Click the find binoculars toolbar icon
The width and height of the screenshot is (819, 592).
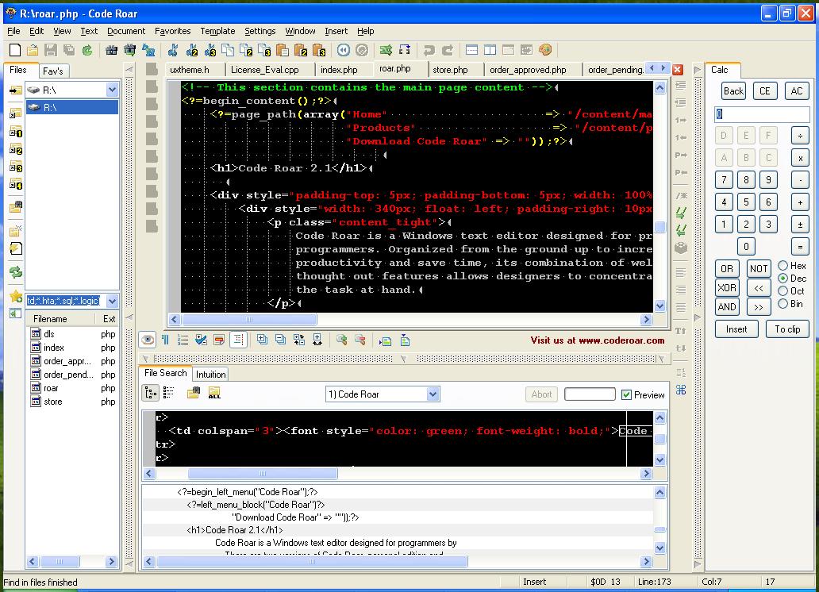pyautogui.click(x=111, y=50)
